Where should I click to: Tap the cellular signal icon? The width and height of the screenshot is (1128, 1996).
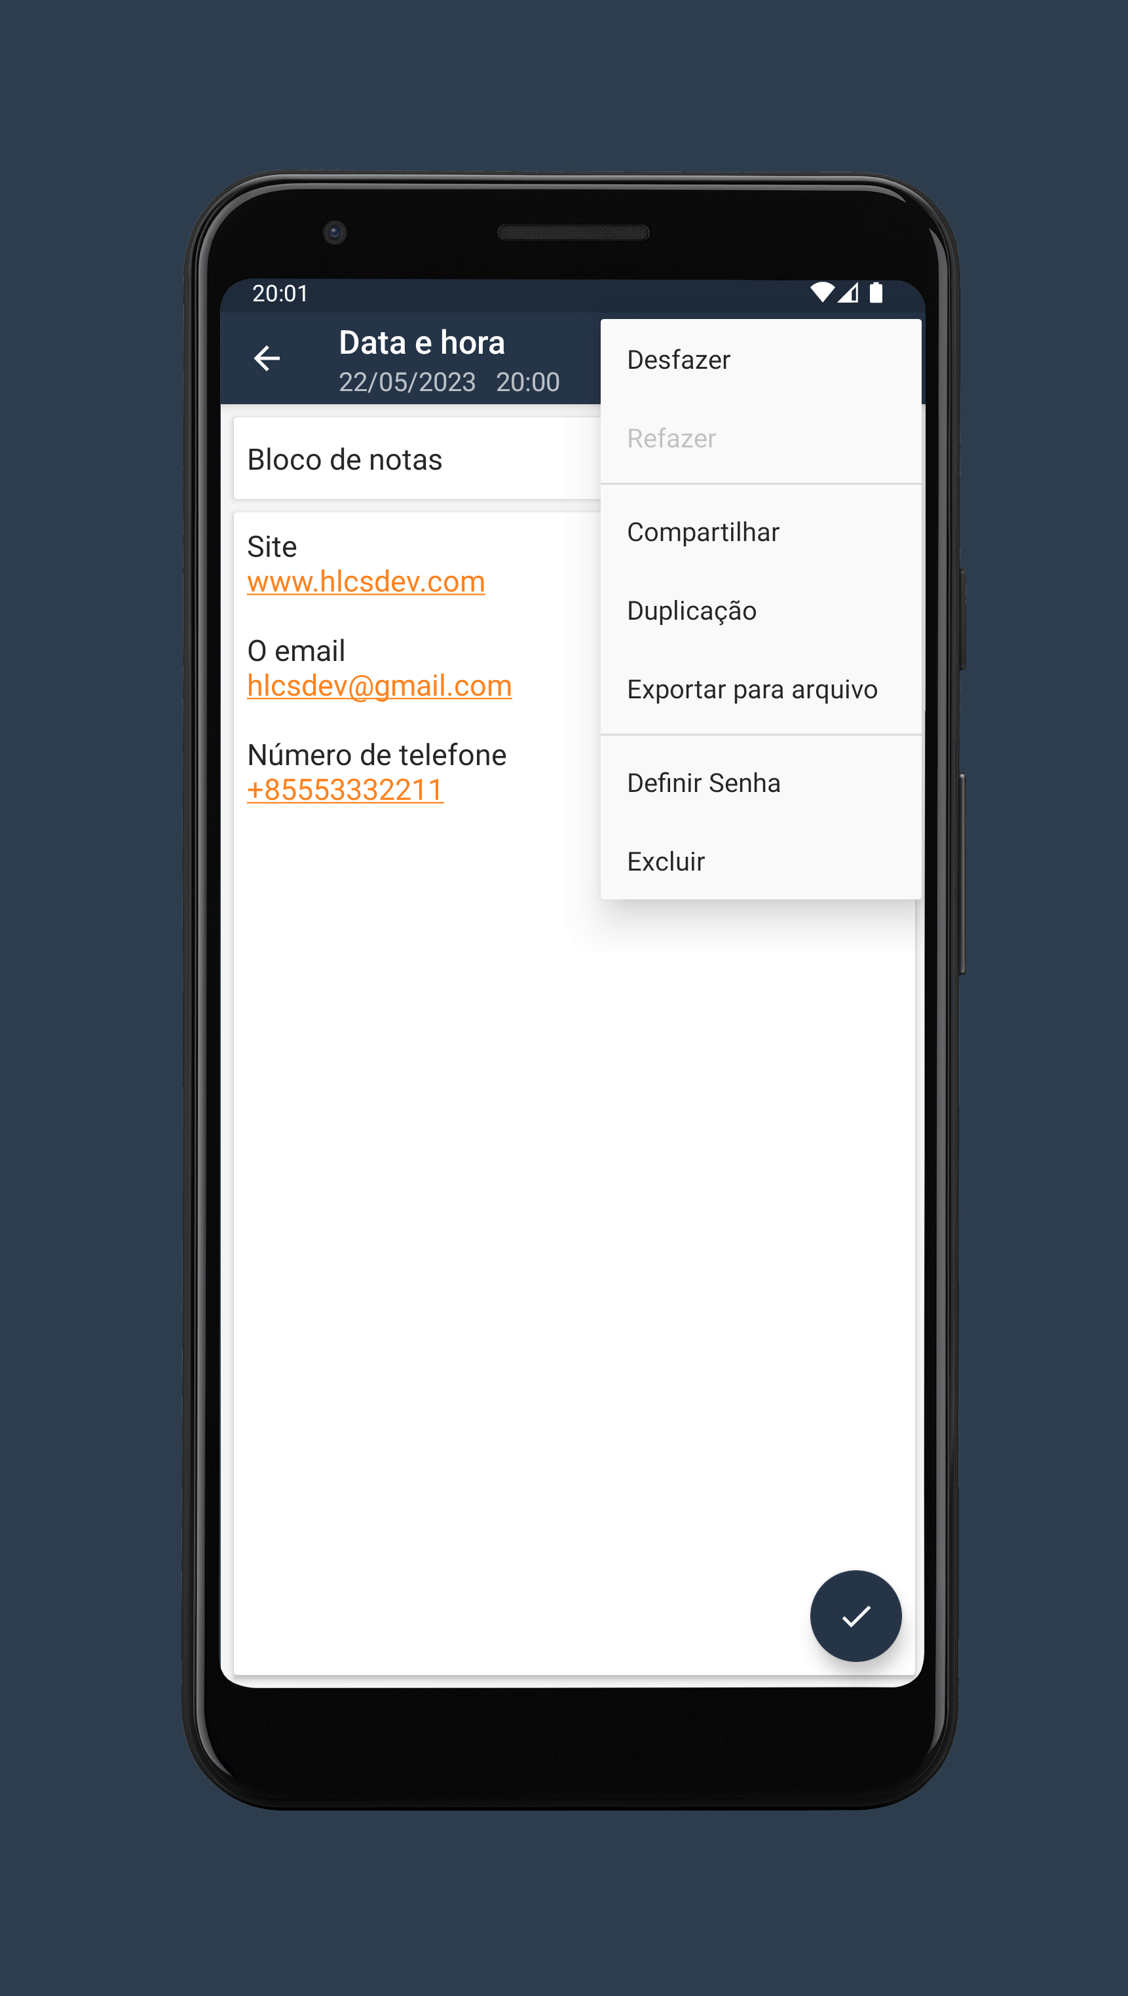click(848, 292)
